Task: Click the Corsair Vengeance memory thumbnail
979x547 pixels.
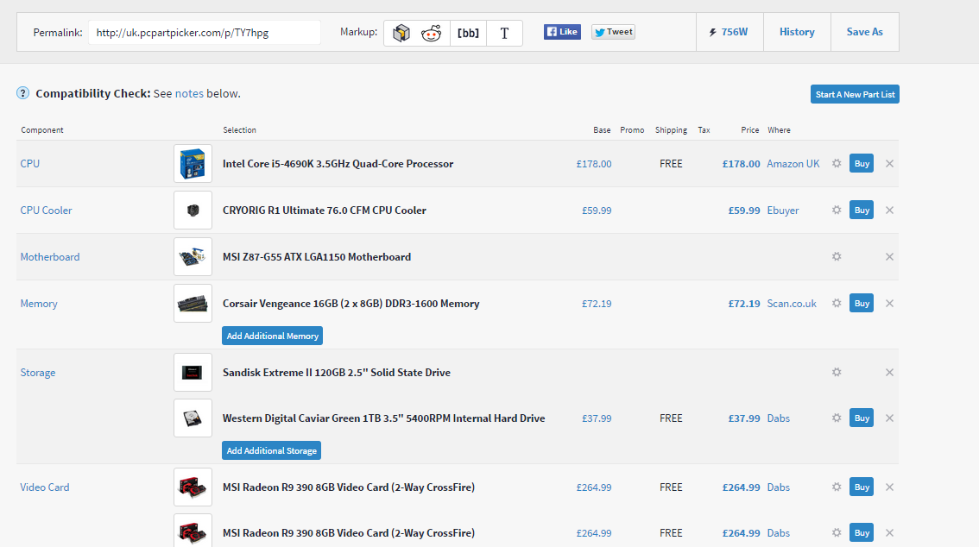Action: tap(193, 304)
